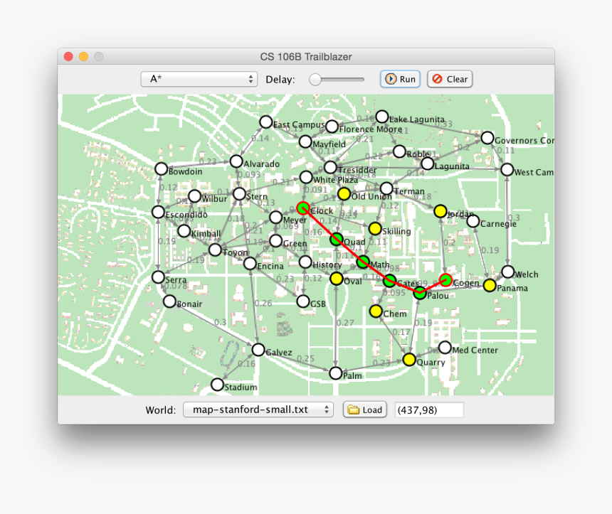Click the Stadium node circle
Image resolution: width=612 pixels, height=514 pixels.
pos(217,385)
